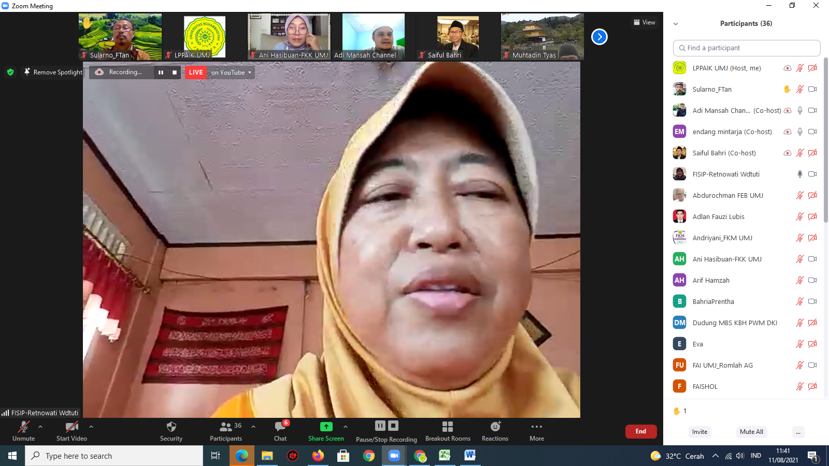Open the Chat icon with badge
This screenshot has height=466, width=829.
pos(280,427)
